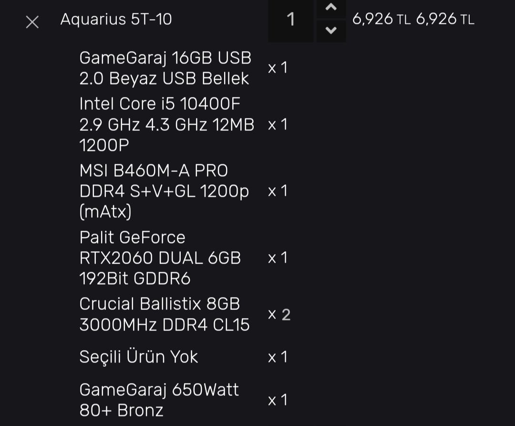Click the x 1 count beside 650Watt PSU

pos(278,400)
